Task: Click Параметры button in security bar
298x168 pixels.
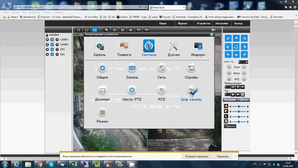Action: click(x=223, y=156)
